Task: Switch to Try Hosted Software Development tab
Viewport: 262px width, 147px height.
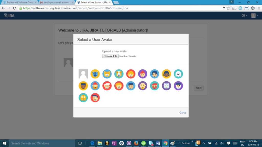Action: (20, 3)
